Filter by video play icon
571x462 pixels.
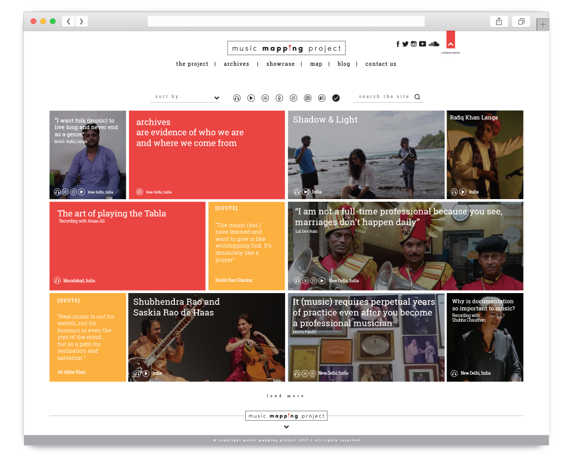pos(251,98)
